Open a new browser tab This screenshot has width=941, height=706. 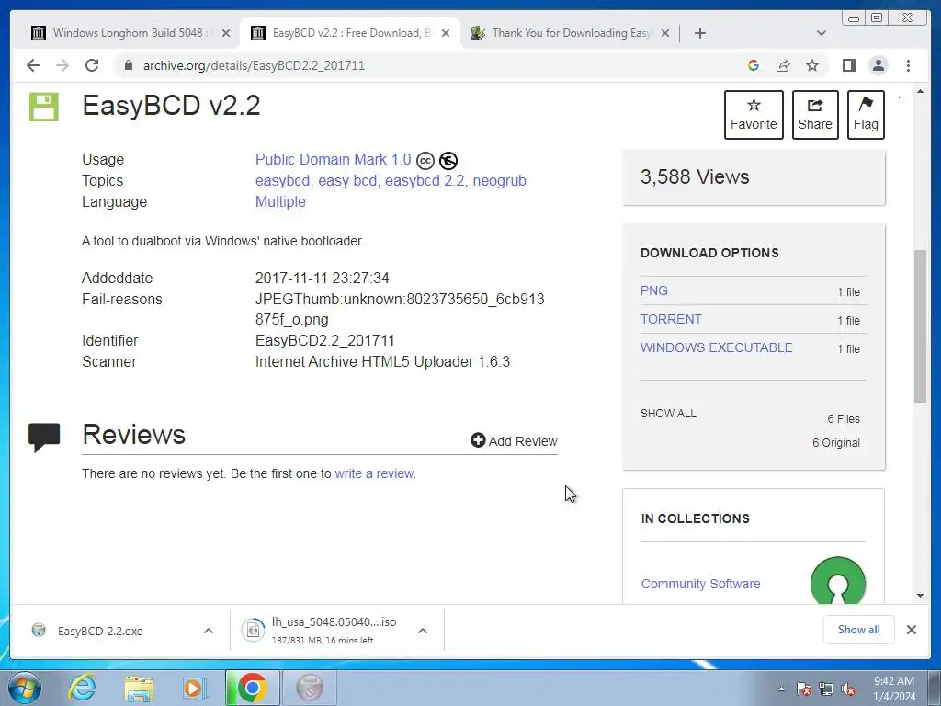tap(699, 33)
